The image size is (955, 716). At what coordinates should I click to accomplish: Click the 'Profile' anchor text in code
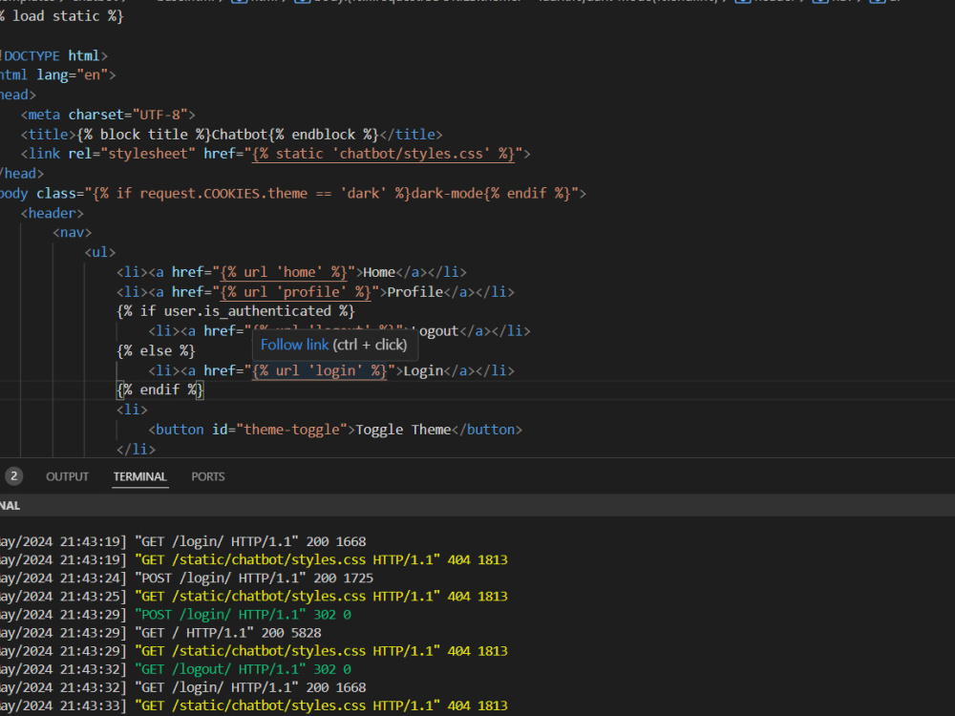(x=414, y=292)
